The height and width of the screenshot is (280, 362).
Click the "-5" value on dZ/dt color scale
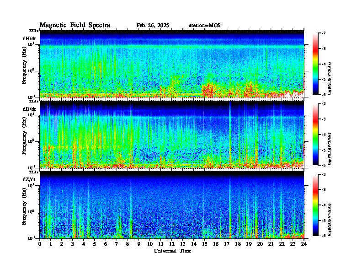[x=324, y=221]
